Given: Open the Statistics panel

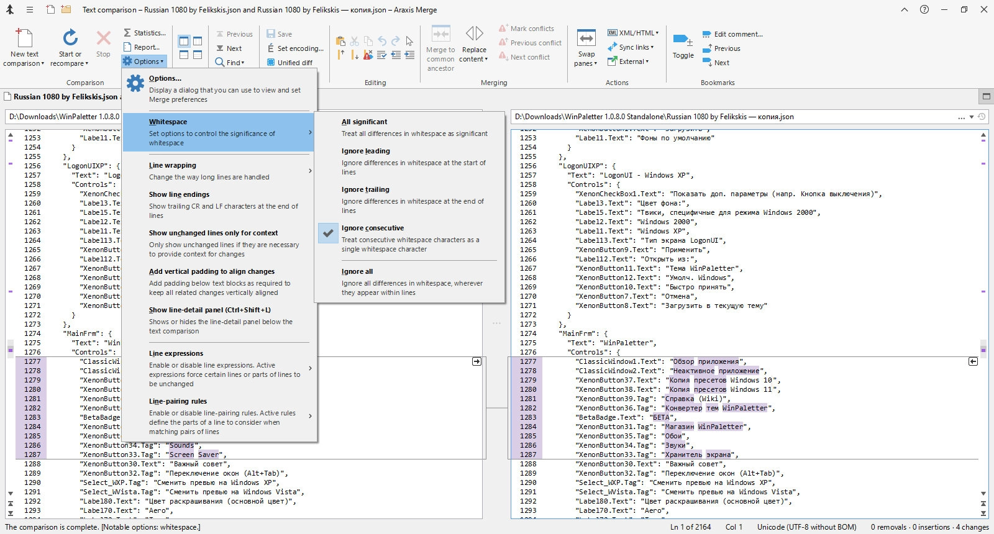Looking at the screenshot, I should pyautogui.click(x=145, y=33).
